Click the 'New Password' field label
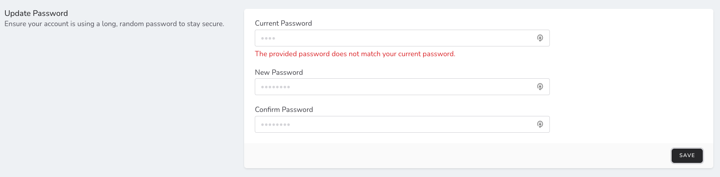This screenshot has width=720, height=177. click(x=279, y=73)
